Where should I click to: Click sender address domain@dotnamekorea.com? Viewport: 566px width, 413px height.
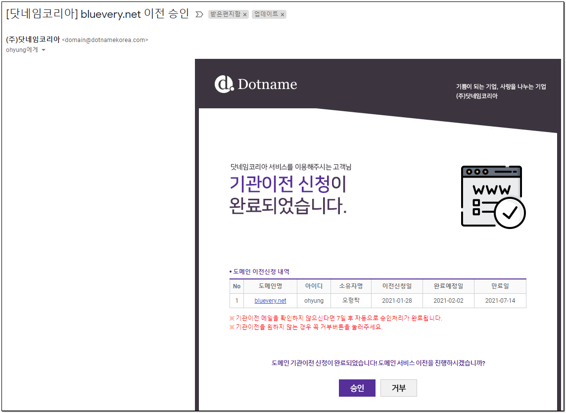pos(105,40)
